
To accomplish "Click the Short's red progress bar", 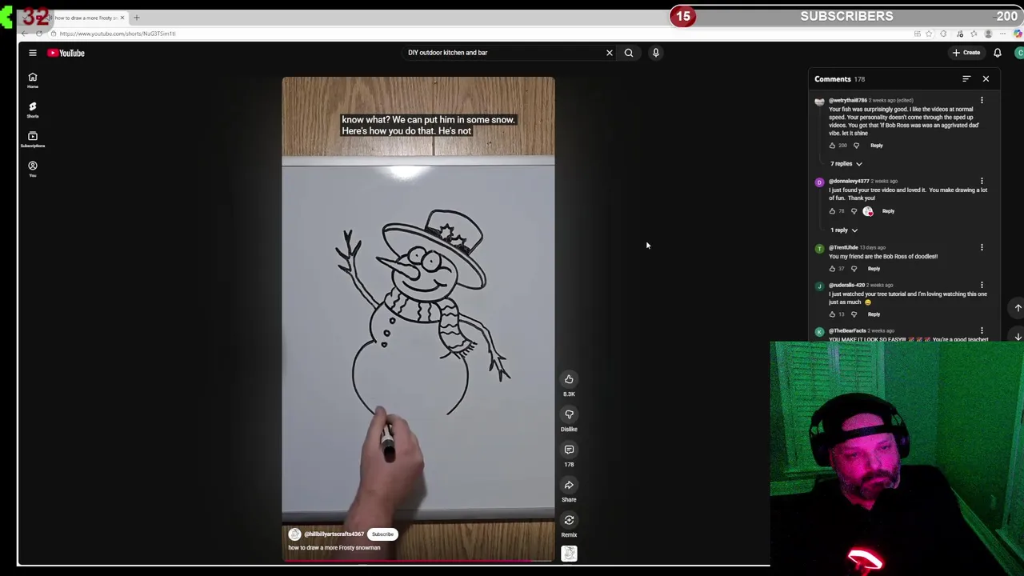I will click(418, 560).
